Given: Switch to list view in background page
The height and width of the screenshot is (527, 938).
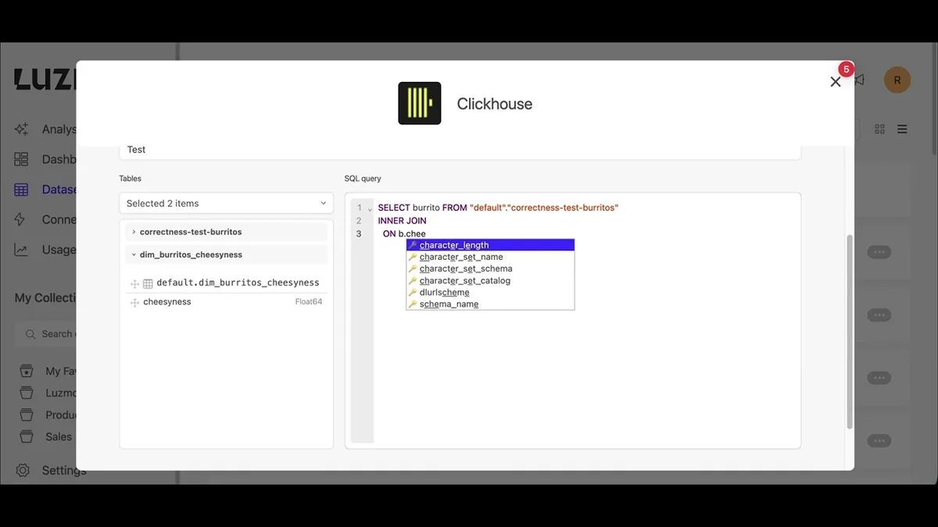Looking at the screenshot, I should [x=902, y=129].
